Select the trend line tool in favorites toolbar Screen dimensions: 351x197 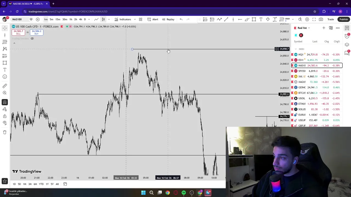(x=226, y=19)
